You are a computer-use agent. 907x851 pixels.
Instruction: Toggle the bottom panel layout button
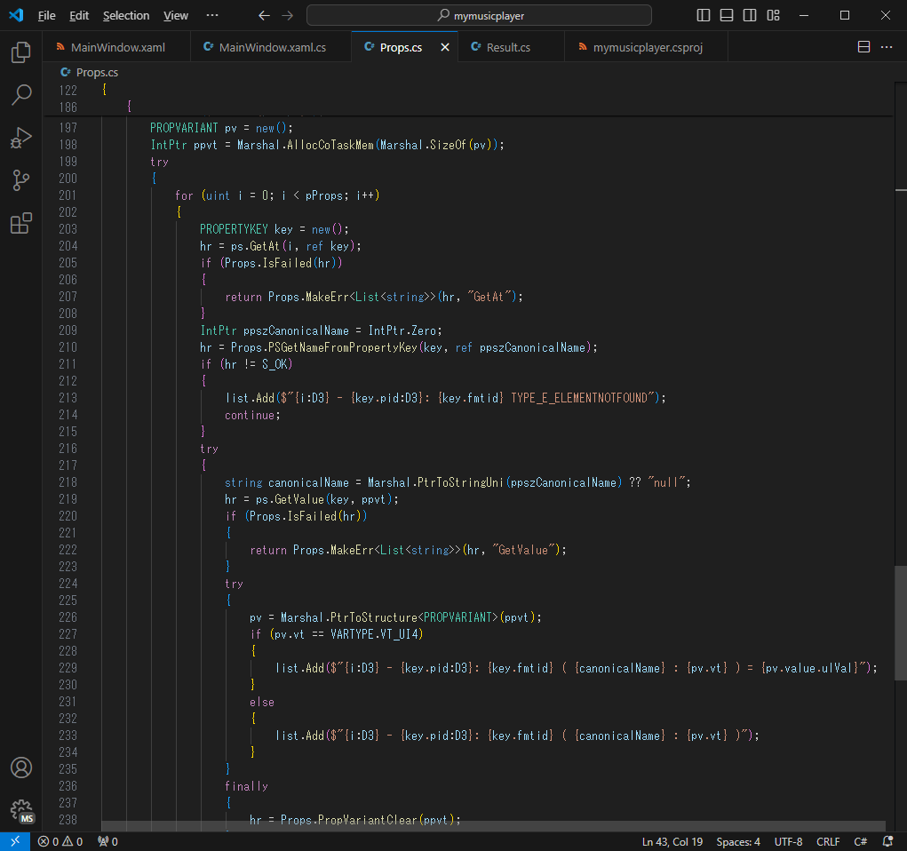click(x=727, y=15)
